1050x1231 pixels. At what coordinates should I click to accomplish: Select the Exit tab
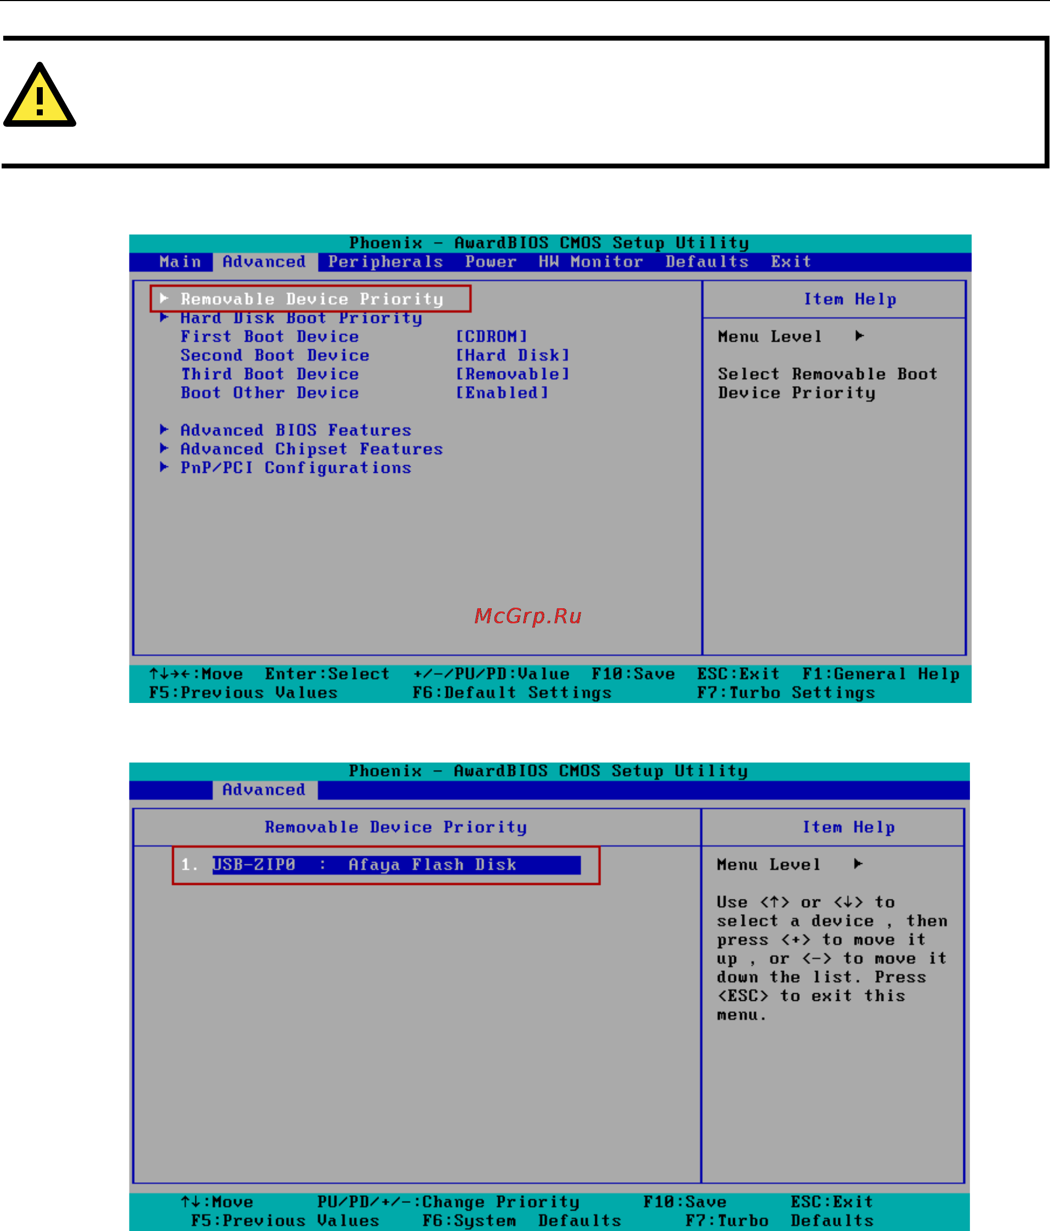[x=791, y=262]
